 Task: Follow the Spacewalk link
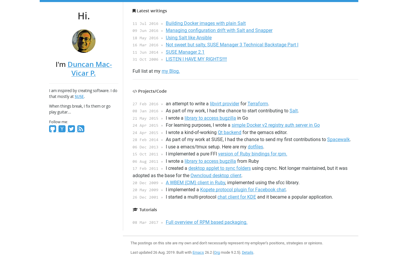(x=338, y=140)
